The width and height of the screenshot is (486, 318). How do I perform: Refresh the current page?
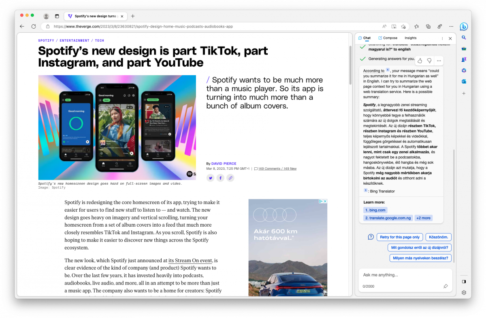pyautogui.click(x=34, y=27)
